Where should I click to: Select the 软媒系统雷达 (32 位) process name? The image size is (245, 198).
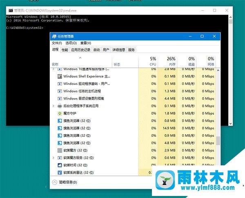pyautogui.click(x=78, y=173)
